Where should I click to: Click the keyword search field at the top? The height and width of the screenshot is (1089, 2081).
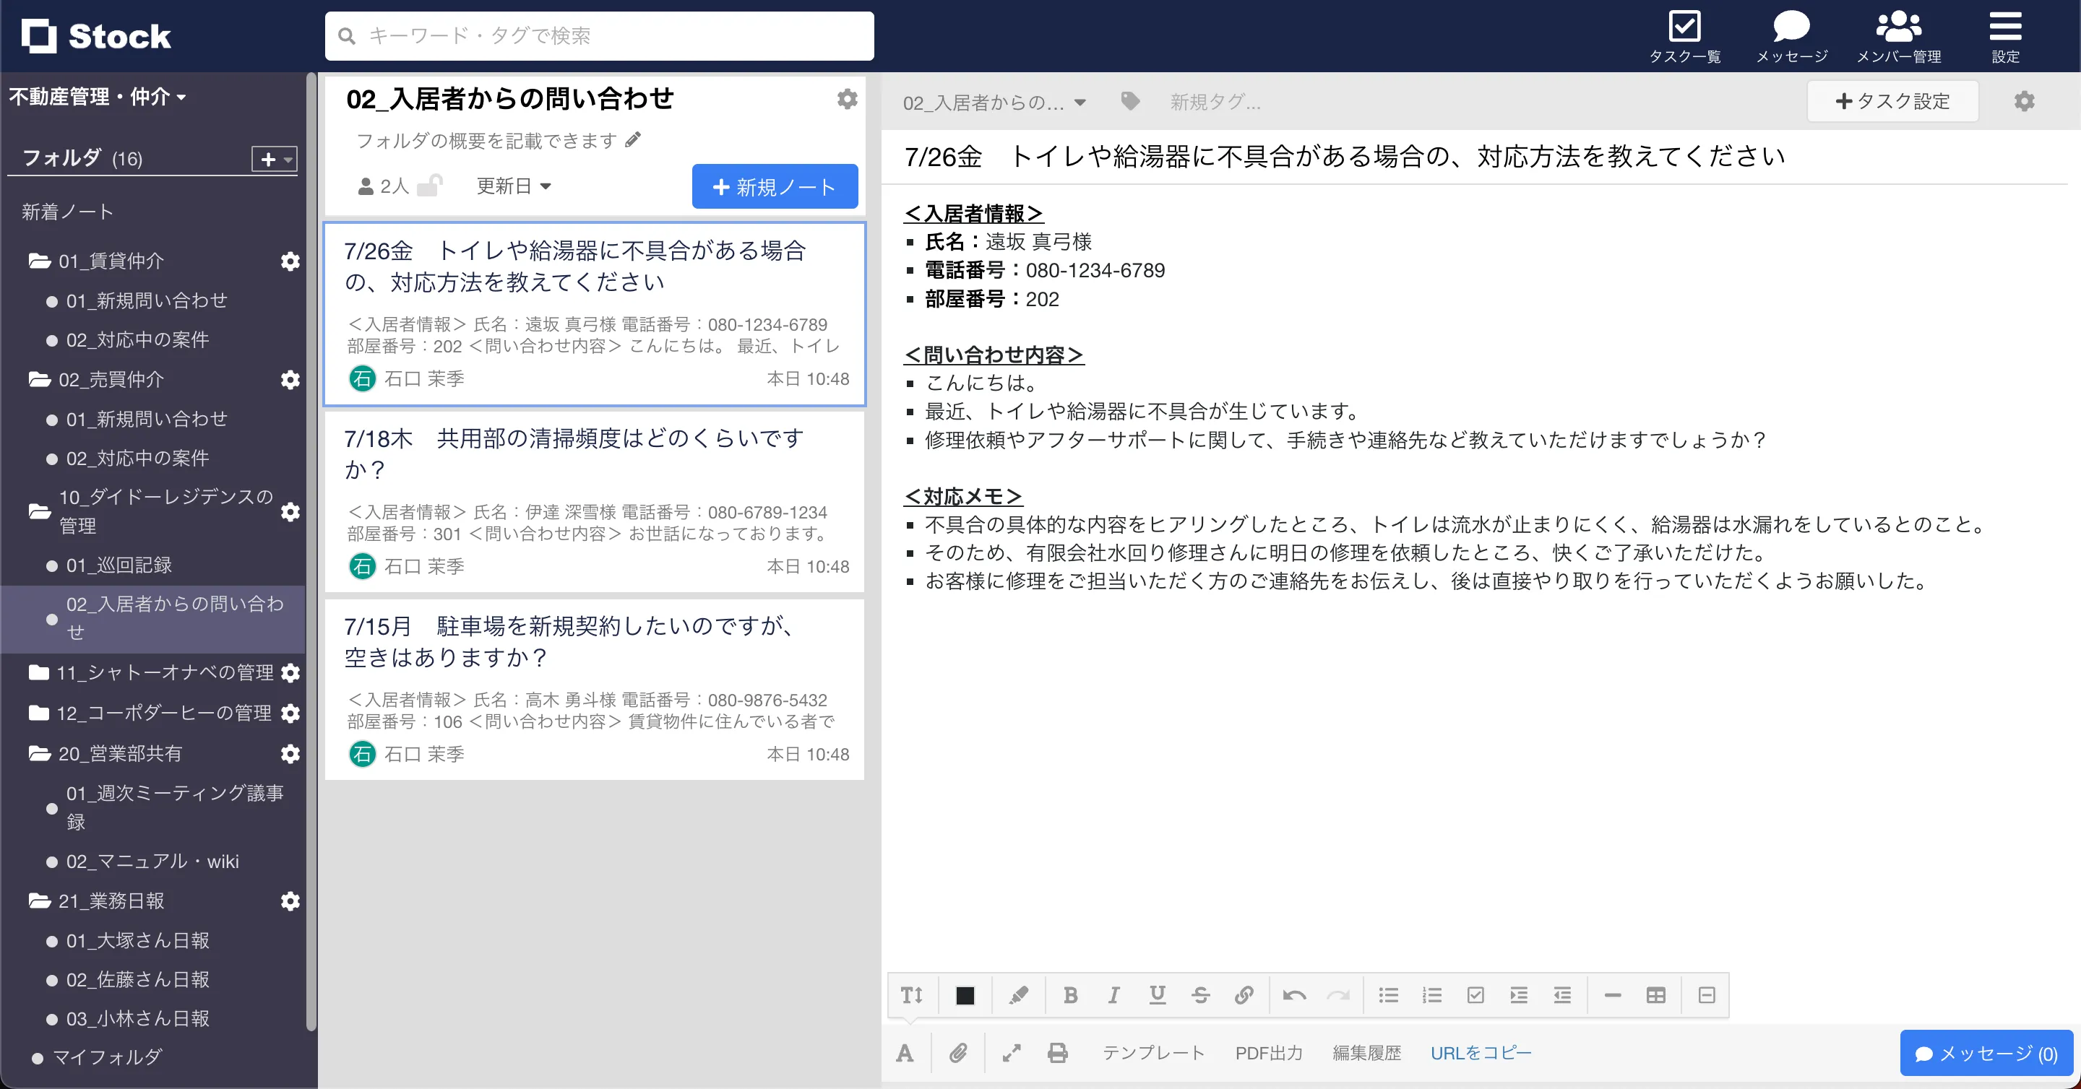click(598, 35)
